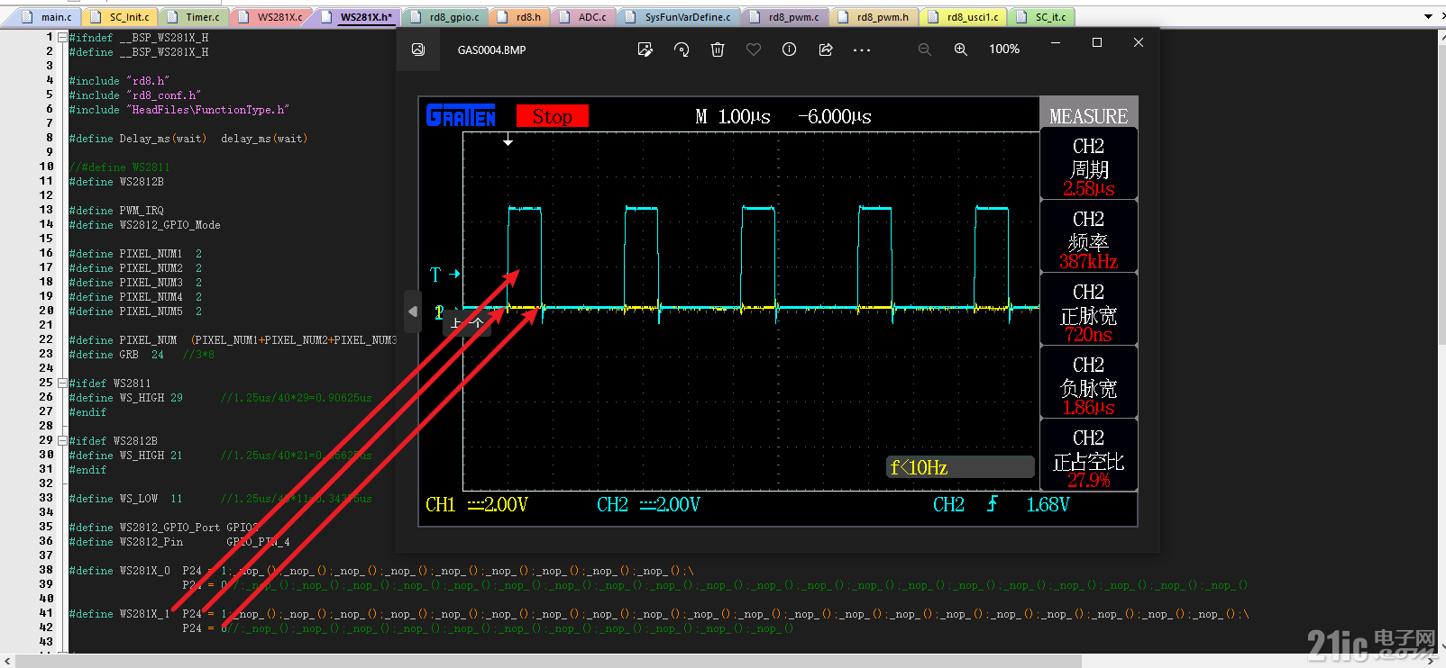Open the rd8_usci1.c tab
Image resolution: width=1446 pixels, height=668 pixels.
coord(963,17)
